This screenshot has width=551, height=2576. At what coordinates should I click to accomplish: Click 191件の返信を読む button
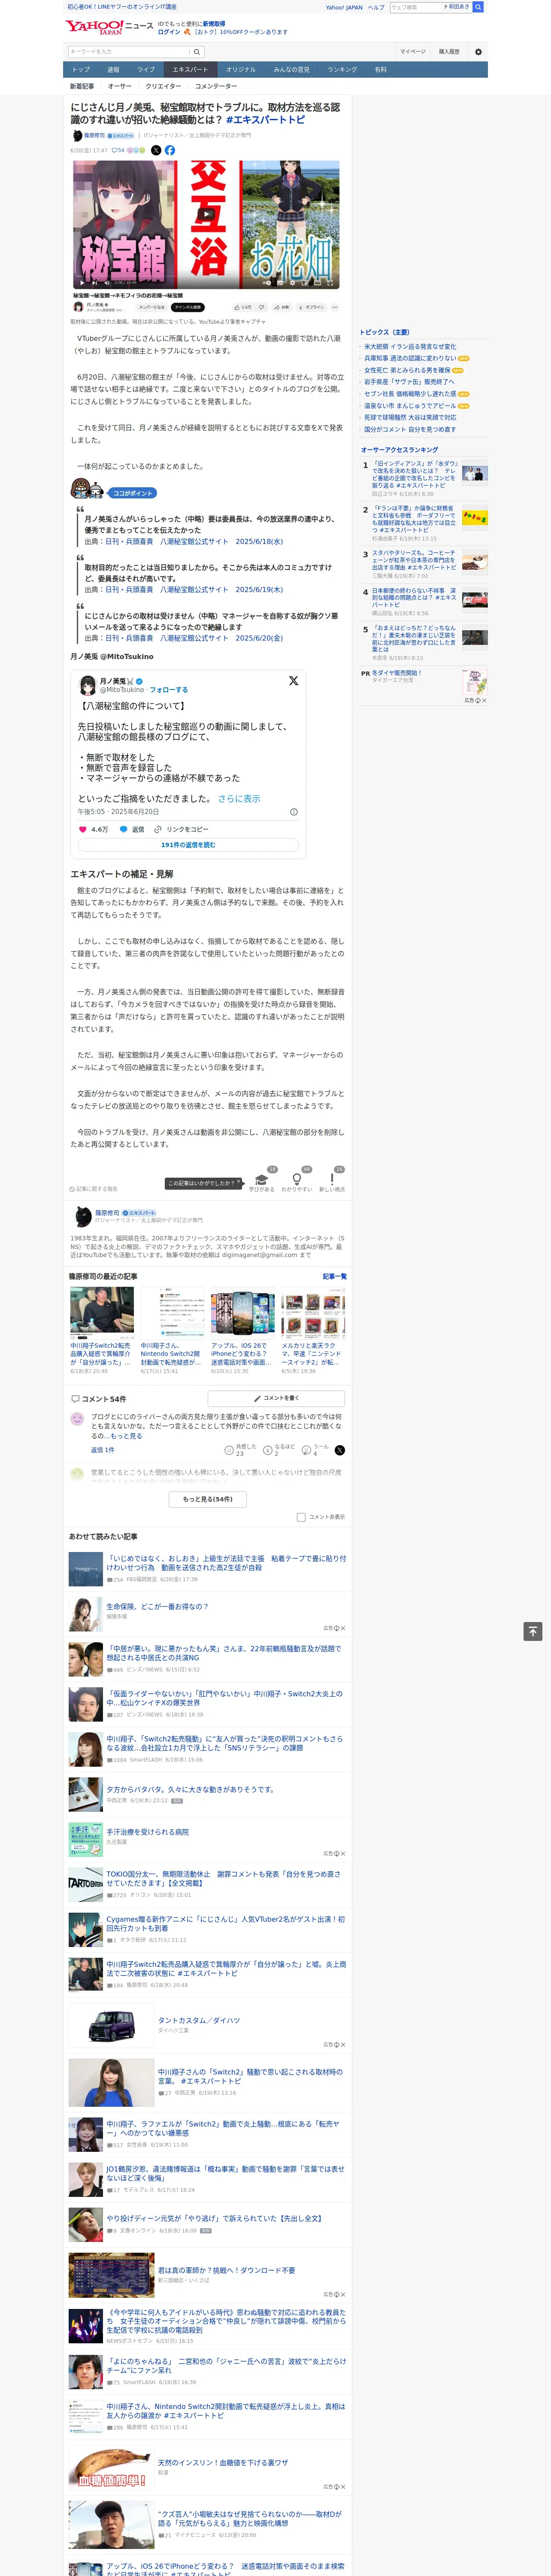(188, 845)
